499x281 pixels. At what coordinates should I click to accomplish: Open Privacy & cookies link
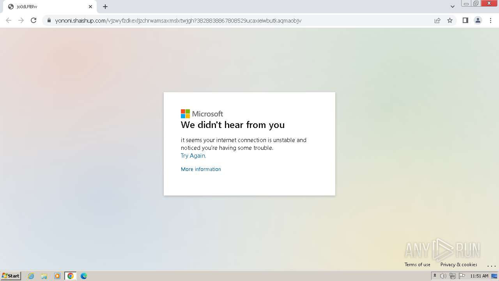click(x=459, y=265)
